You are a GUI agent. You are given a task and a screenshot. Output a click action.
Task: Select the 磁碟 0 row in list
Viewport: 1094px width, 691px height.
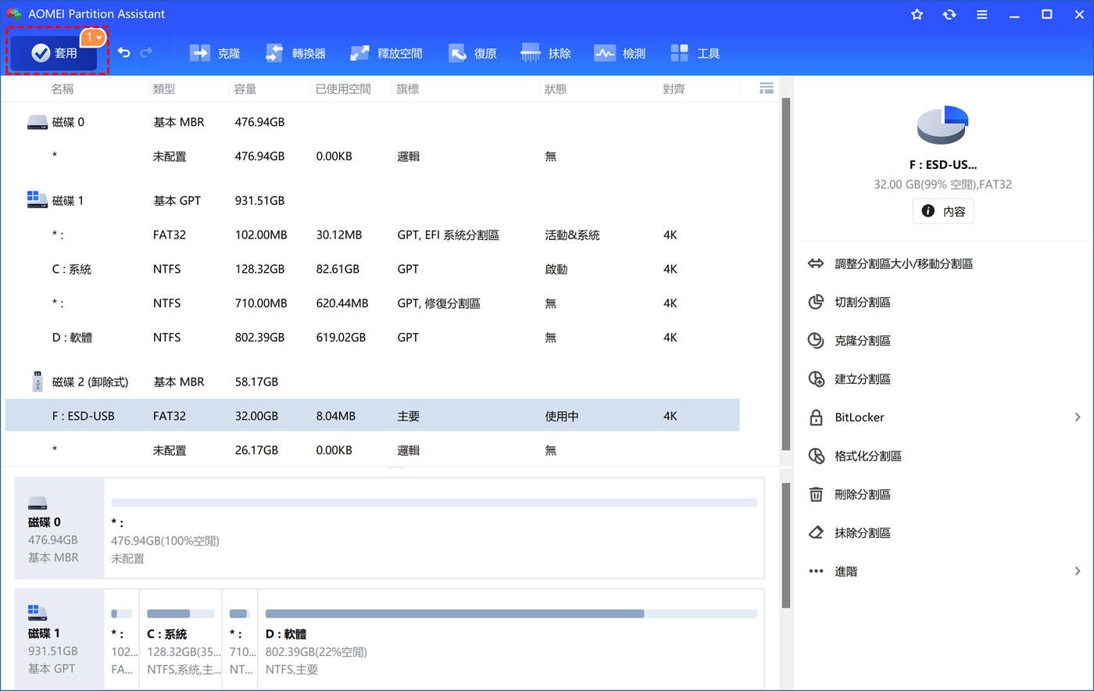(372, 122)
